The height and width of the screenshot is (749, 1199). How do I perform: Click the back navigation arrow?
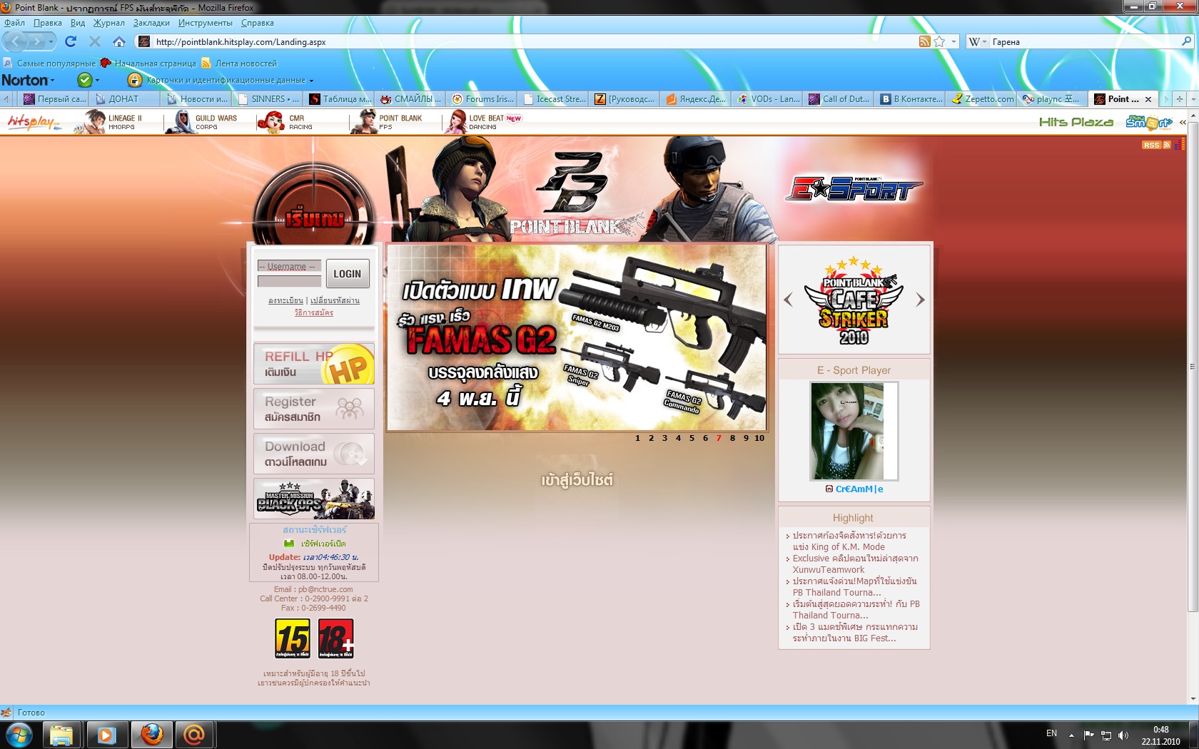[16, 41]
